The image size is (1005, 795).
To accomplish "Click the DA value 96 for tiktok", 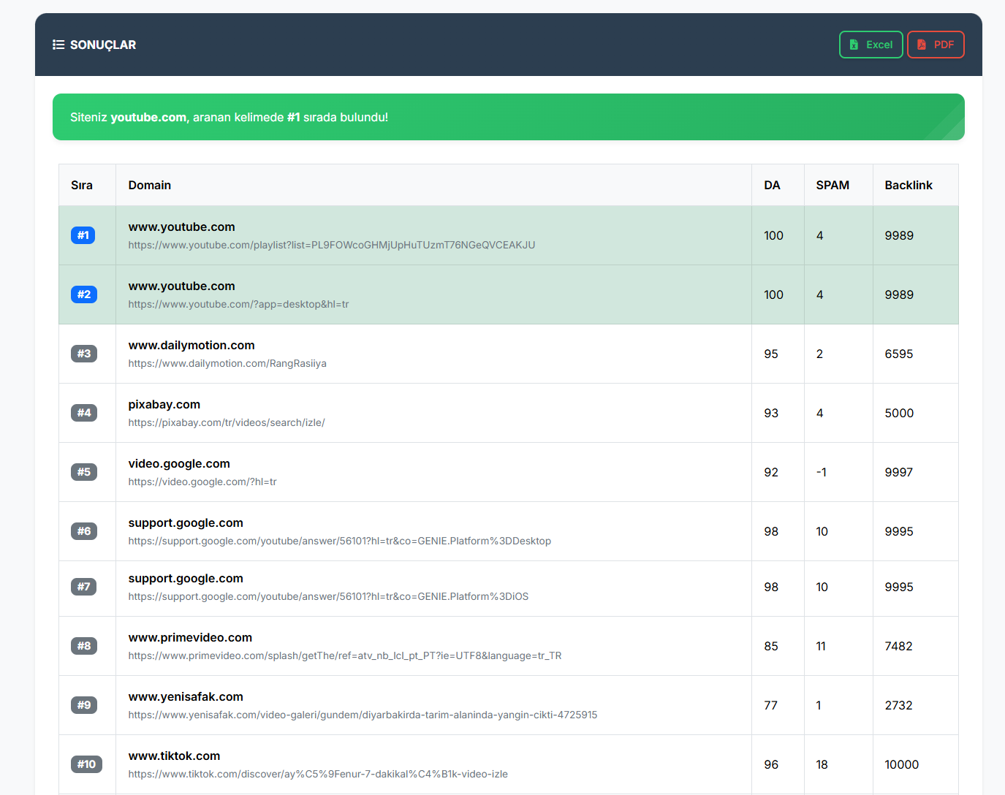I will [x=771, y=764].
